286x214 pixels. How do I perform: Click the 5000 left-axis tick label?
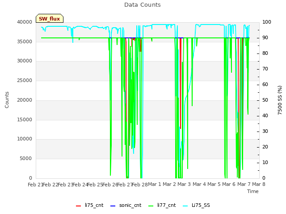(26, 159)
